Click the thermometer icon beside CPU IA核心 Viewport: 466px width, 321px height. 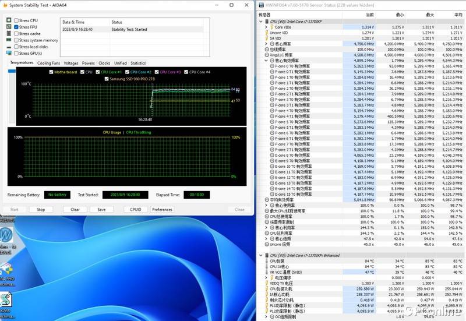[x=267, y=267]
